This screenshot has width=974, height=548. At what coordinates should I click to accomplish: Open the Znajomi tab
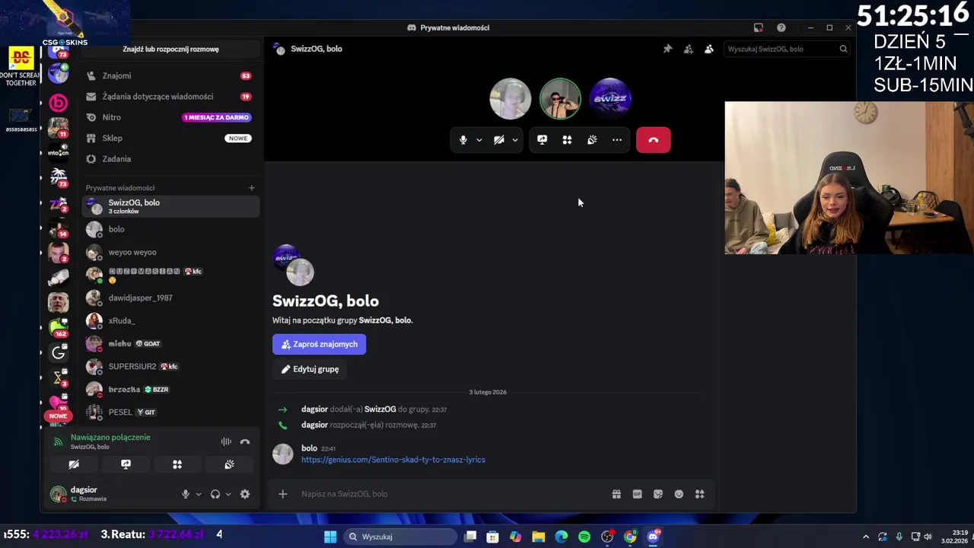pyautogui.click(x=170, y=75)
